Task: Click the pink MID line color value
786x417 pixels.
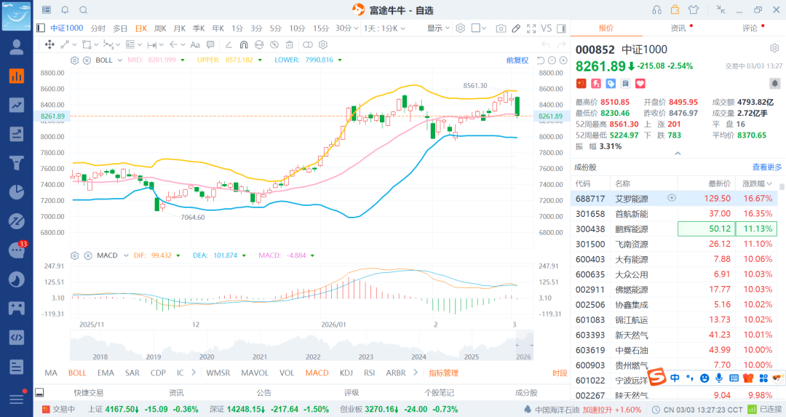Action: 162,60
